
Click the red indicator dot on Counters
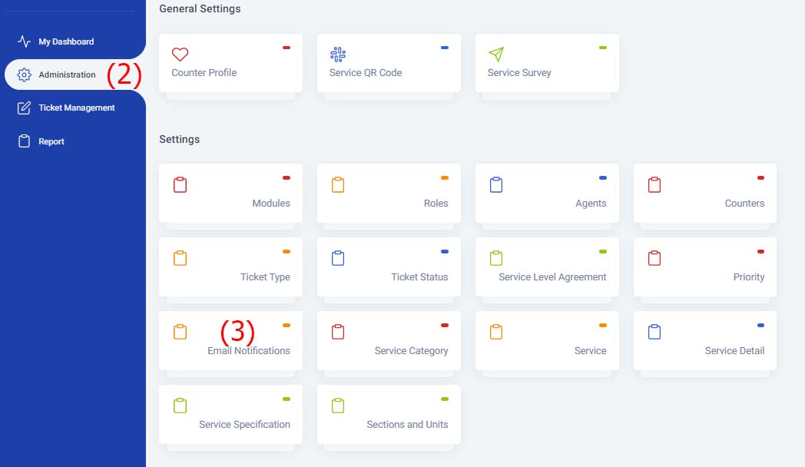coord(761,178)
